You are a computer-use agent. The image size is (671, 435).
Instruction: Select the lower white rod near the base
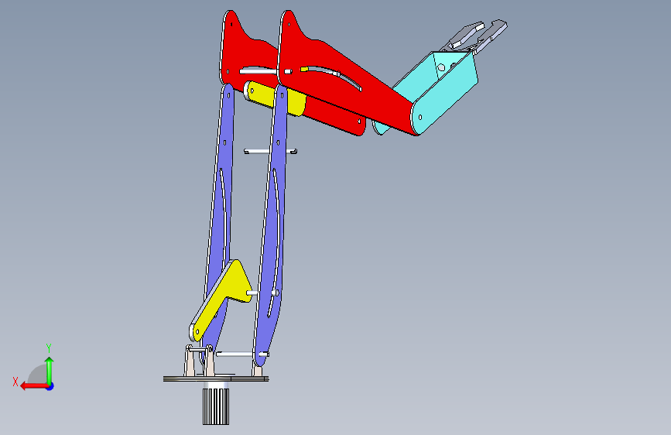tap(242, 354)
